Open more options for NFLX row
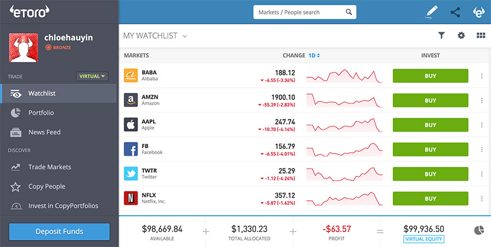This screenshot has width=491, height=247. [482, 199]
